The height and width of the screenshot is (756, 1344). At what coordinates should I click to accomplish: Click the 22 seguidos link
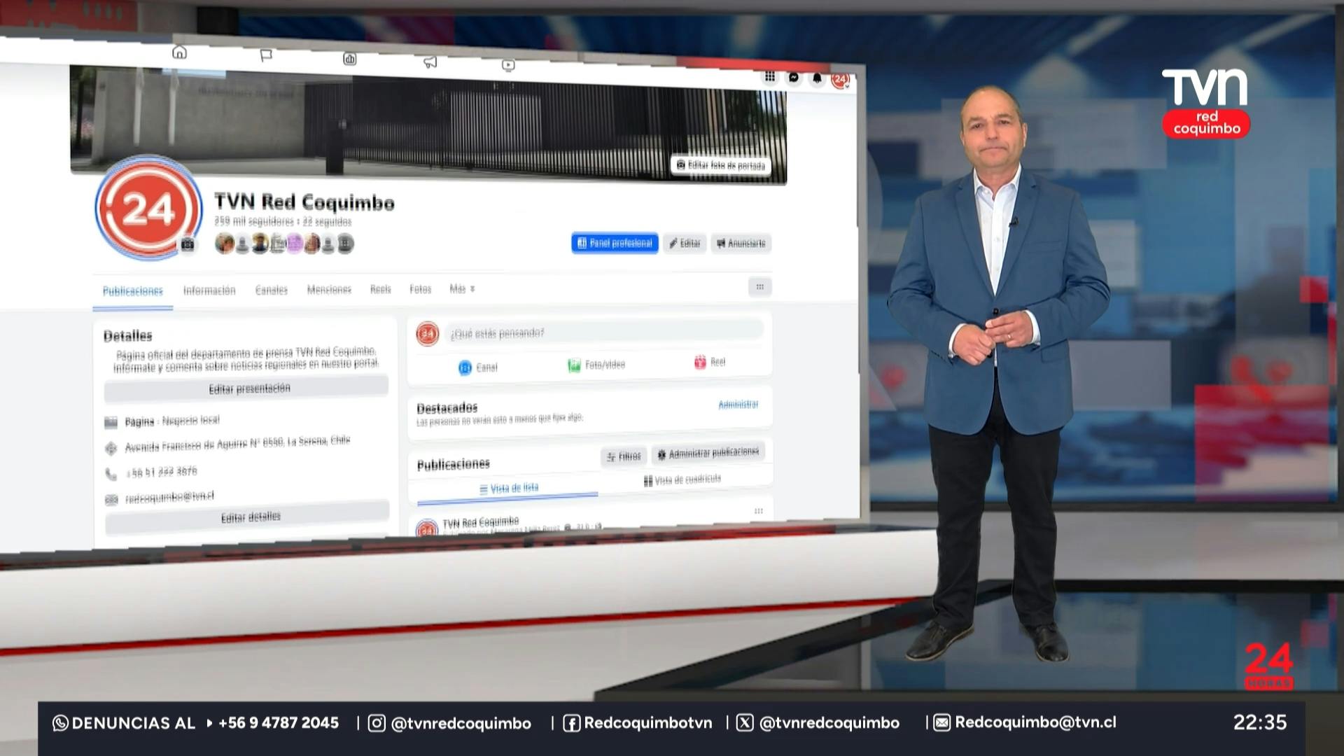(327, 222)
